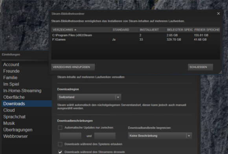
Task: Click the bandwidth limit dropdown arrow
Action: coord(189,136)
